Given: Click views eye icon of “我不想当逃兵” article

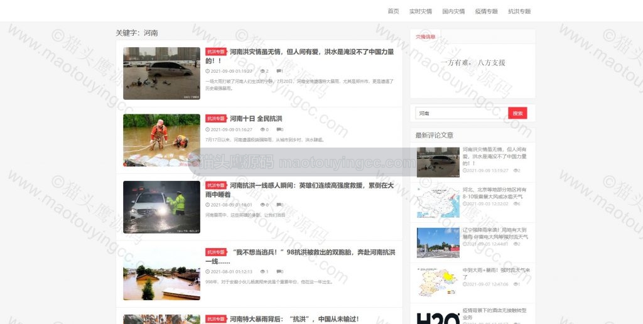Looking at the screenshot, I should [x=262, y=271].
